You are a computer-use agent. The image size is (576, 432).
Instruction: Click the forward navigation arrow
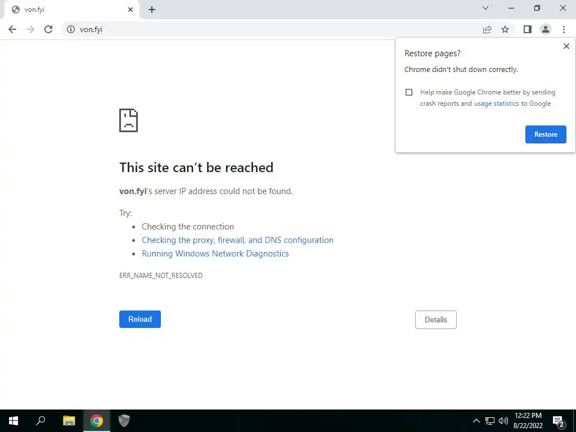pos(30,29)
